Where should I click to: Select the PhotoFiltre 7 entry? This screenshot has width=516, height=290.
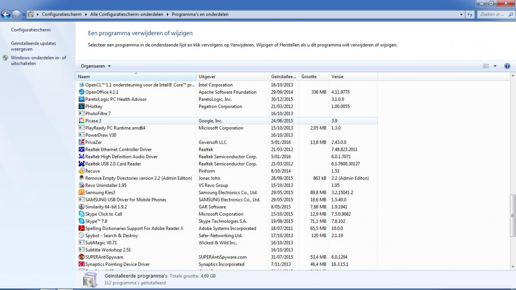coord(227,113)
